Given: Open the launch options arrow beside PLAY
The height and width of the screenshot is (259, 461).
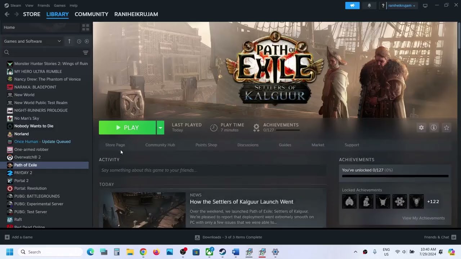Looking at the screenshot, I should (160, 128).
